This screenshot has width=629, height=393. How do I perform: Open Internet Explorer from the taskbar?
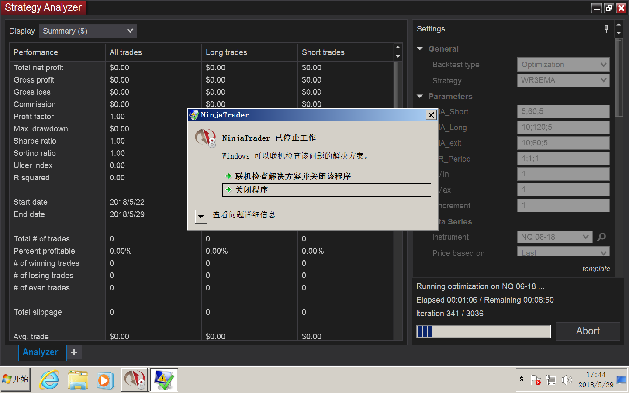pos(49,380)
